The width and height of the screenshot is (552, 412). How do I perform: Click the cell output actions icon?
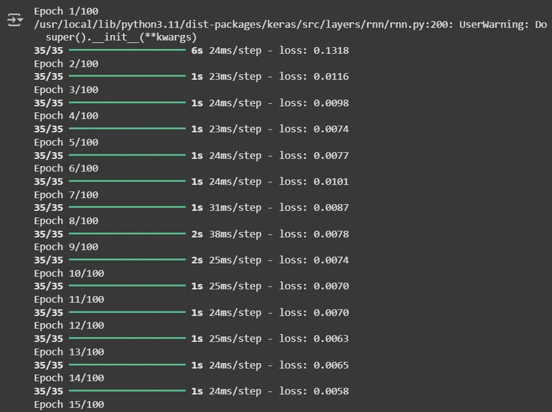click(14, 20)
